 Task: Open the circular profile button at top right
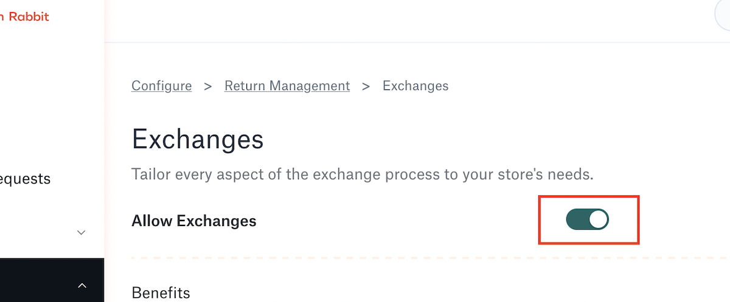(723, 16)
